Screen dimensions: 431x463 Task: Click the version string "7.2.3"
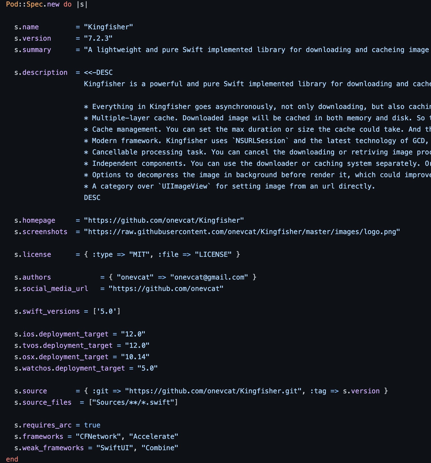[x=98, y=38]
